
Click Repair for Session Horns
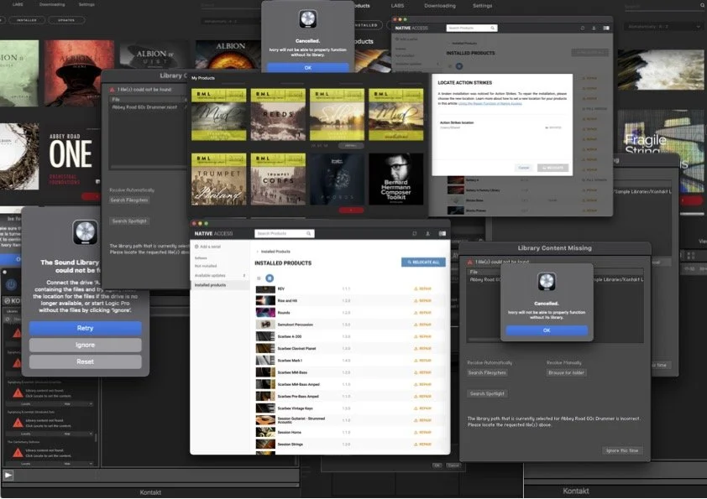[x=423, y=433]
